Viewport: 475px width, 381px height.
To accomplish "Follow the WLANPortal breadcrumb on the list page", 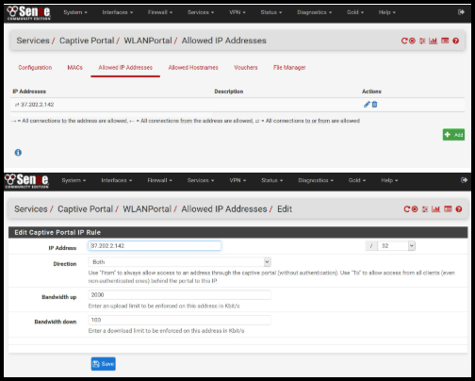I will 148,41.
